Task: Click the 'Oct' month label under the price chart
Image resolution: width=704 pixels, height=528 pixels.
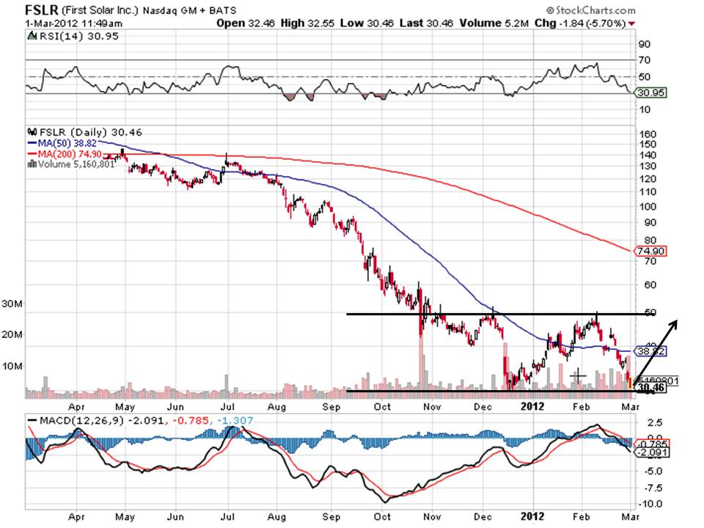Action: [382, 406]
